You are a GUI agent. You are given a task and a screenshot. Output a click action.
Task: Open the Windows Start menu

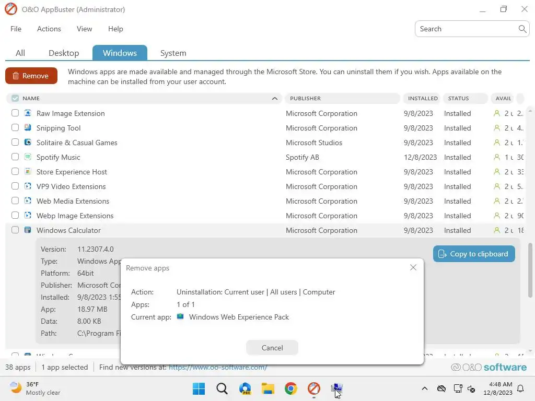click(x=199, y=388)
